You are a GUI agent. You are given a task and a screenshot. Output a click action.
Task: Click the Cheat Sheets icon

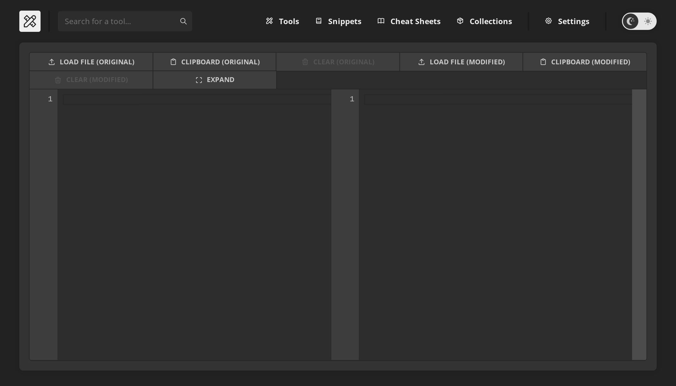(380, 21)
